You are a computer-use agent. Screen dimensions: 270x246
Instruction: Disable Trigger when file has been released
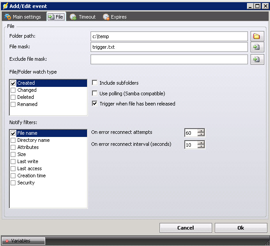(x=95, y=104)
